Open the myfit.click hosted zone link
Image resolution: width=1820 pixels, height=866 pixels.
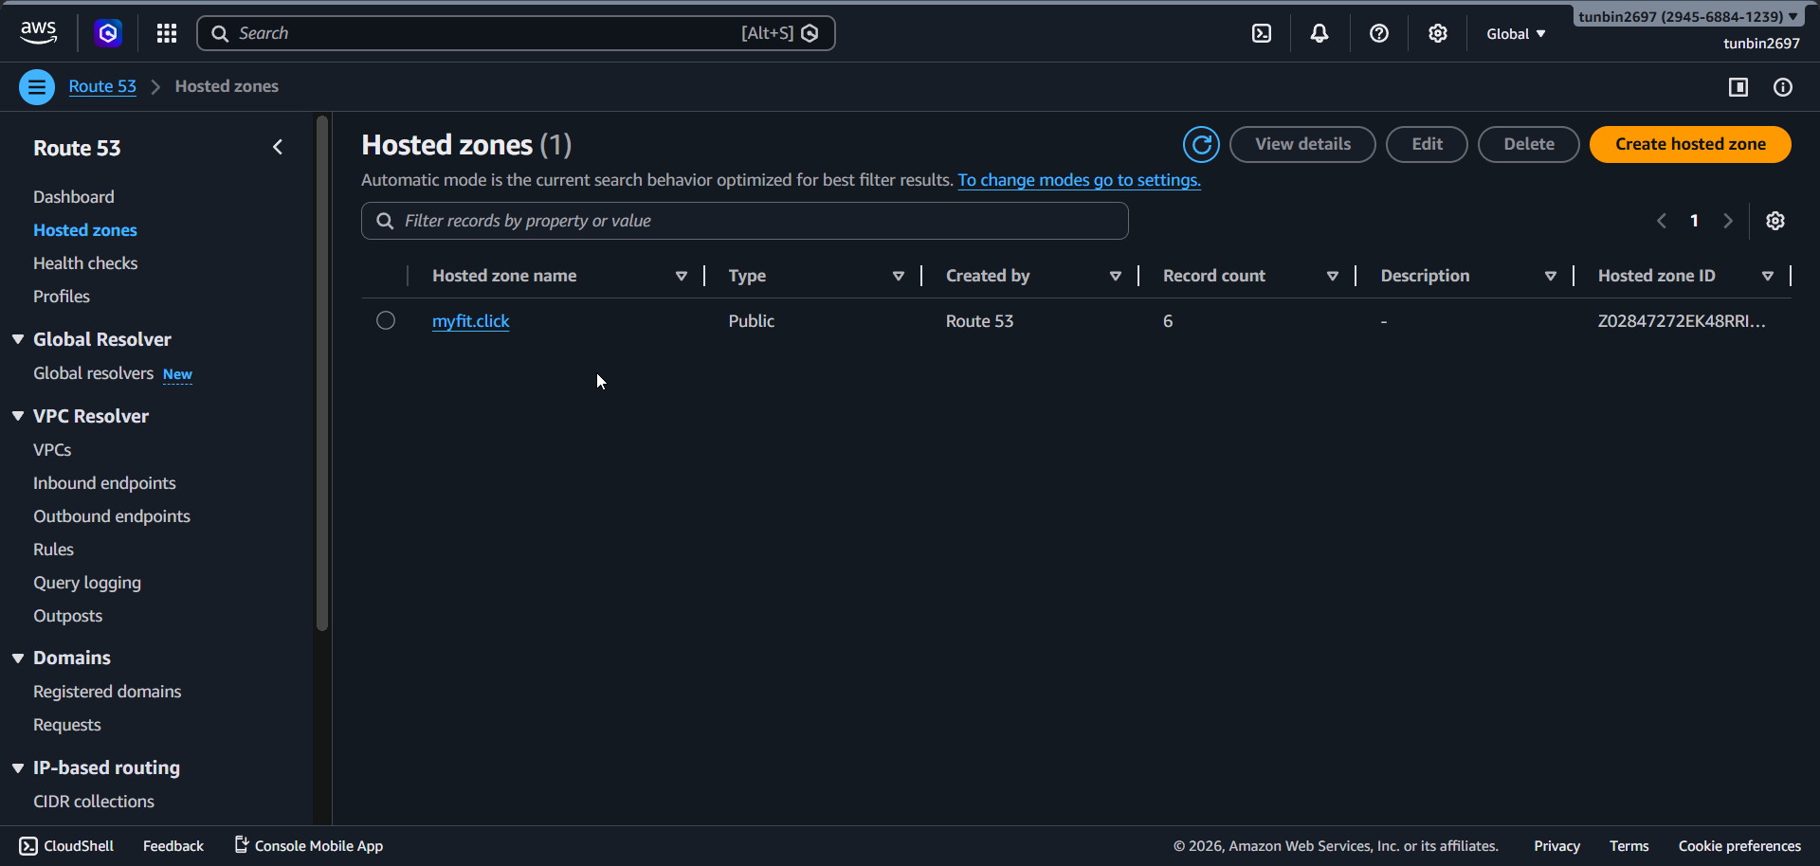(x=470, y=321)
